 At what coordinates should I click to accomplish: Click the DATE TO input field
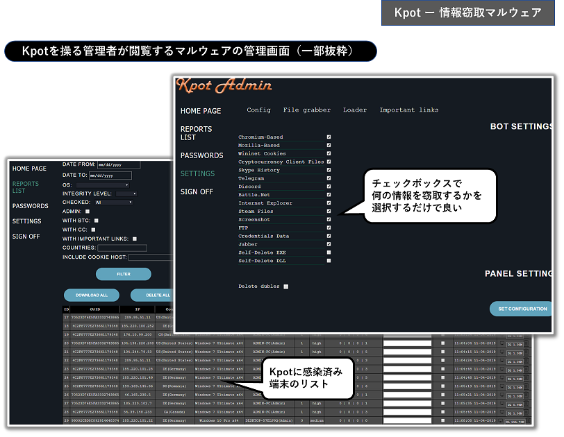click(110, 175)
